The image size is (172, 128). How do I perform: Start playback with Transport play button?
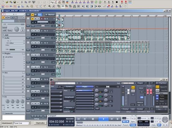(104, 119)
